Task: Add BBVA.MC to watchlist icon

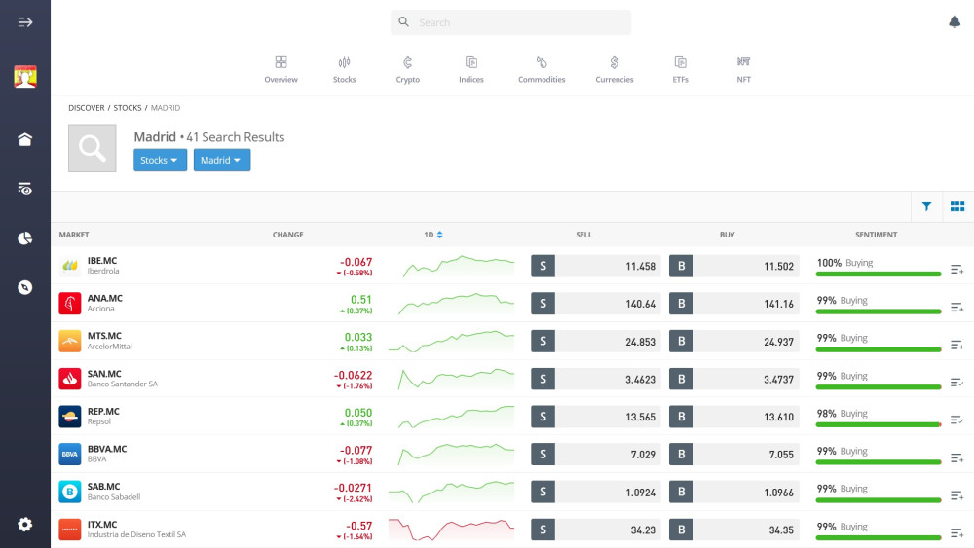Action: click(956, 458)
